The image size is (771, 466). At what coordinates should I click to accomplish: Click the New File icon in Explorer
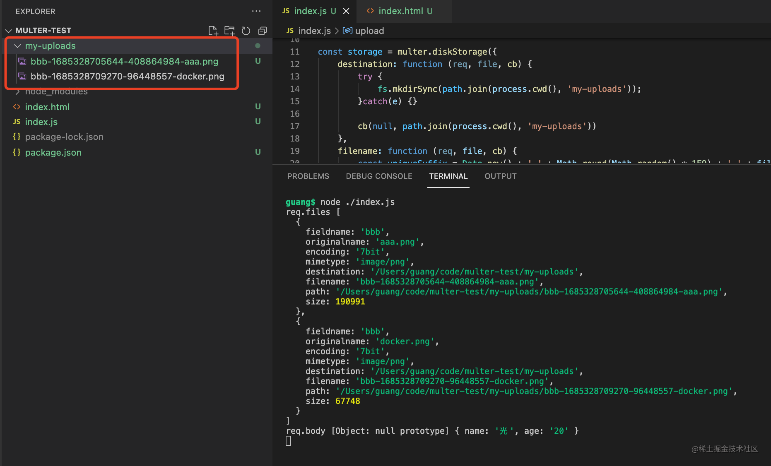click(x=213, y=31)
